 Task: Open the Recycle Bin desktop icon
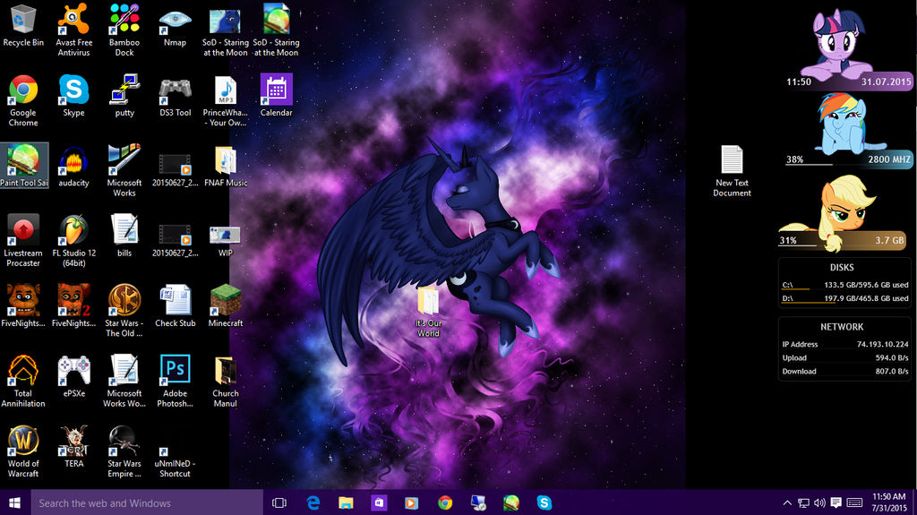[x=23, y=20]
